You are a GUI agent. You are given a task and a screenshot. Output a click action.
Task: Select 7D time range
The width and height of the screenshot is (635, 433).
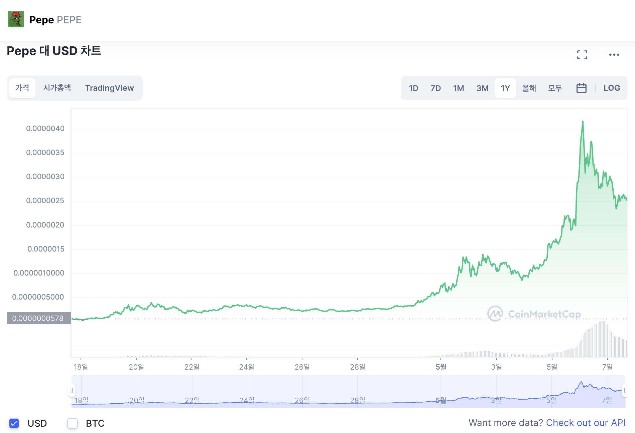(x=435, y=88)
